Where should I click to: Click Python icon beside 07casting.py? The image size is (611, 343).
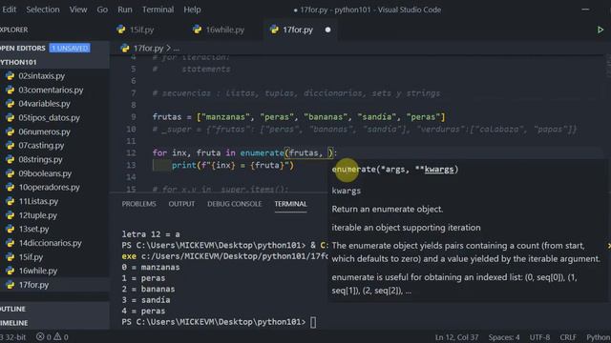click(x=10, y=146)
